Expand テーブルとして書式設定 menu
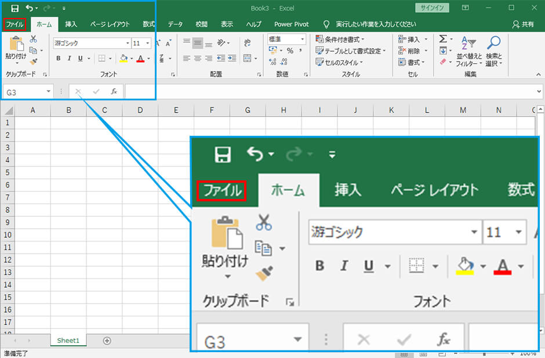 pyautogui.click(x=351, y=51)
